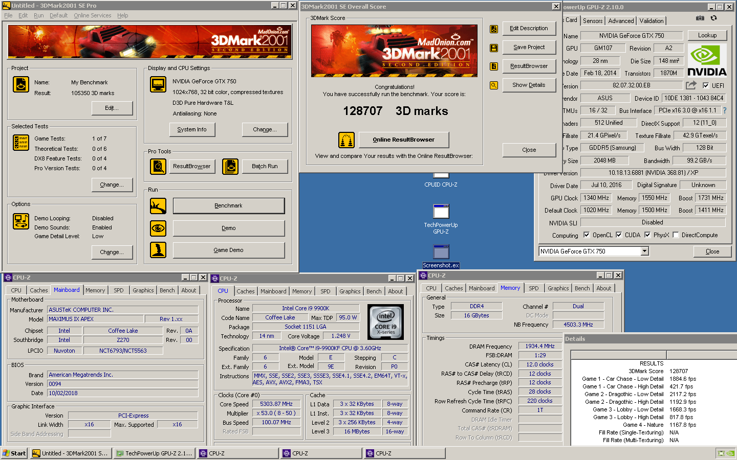737x460 pixels.
Task: Click the Game Demo button
Action: click(229, 250)
